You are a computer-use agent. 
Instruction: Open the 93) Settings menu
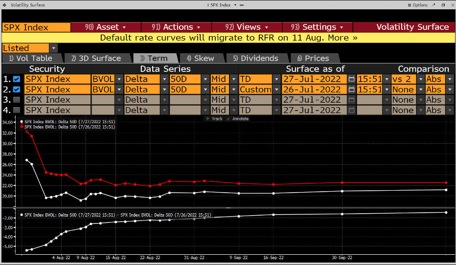coord(317,27)
